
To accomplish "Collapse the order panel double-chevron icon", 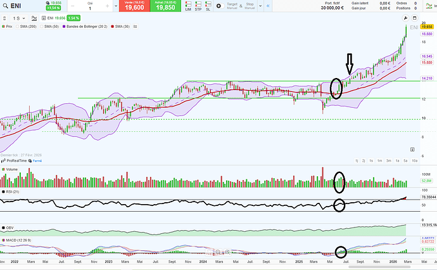I will tap(269, 6).
